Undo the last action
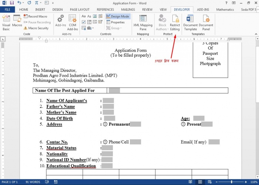 [19, 3]
